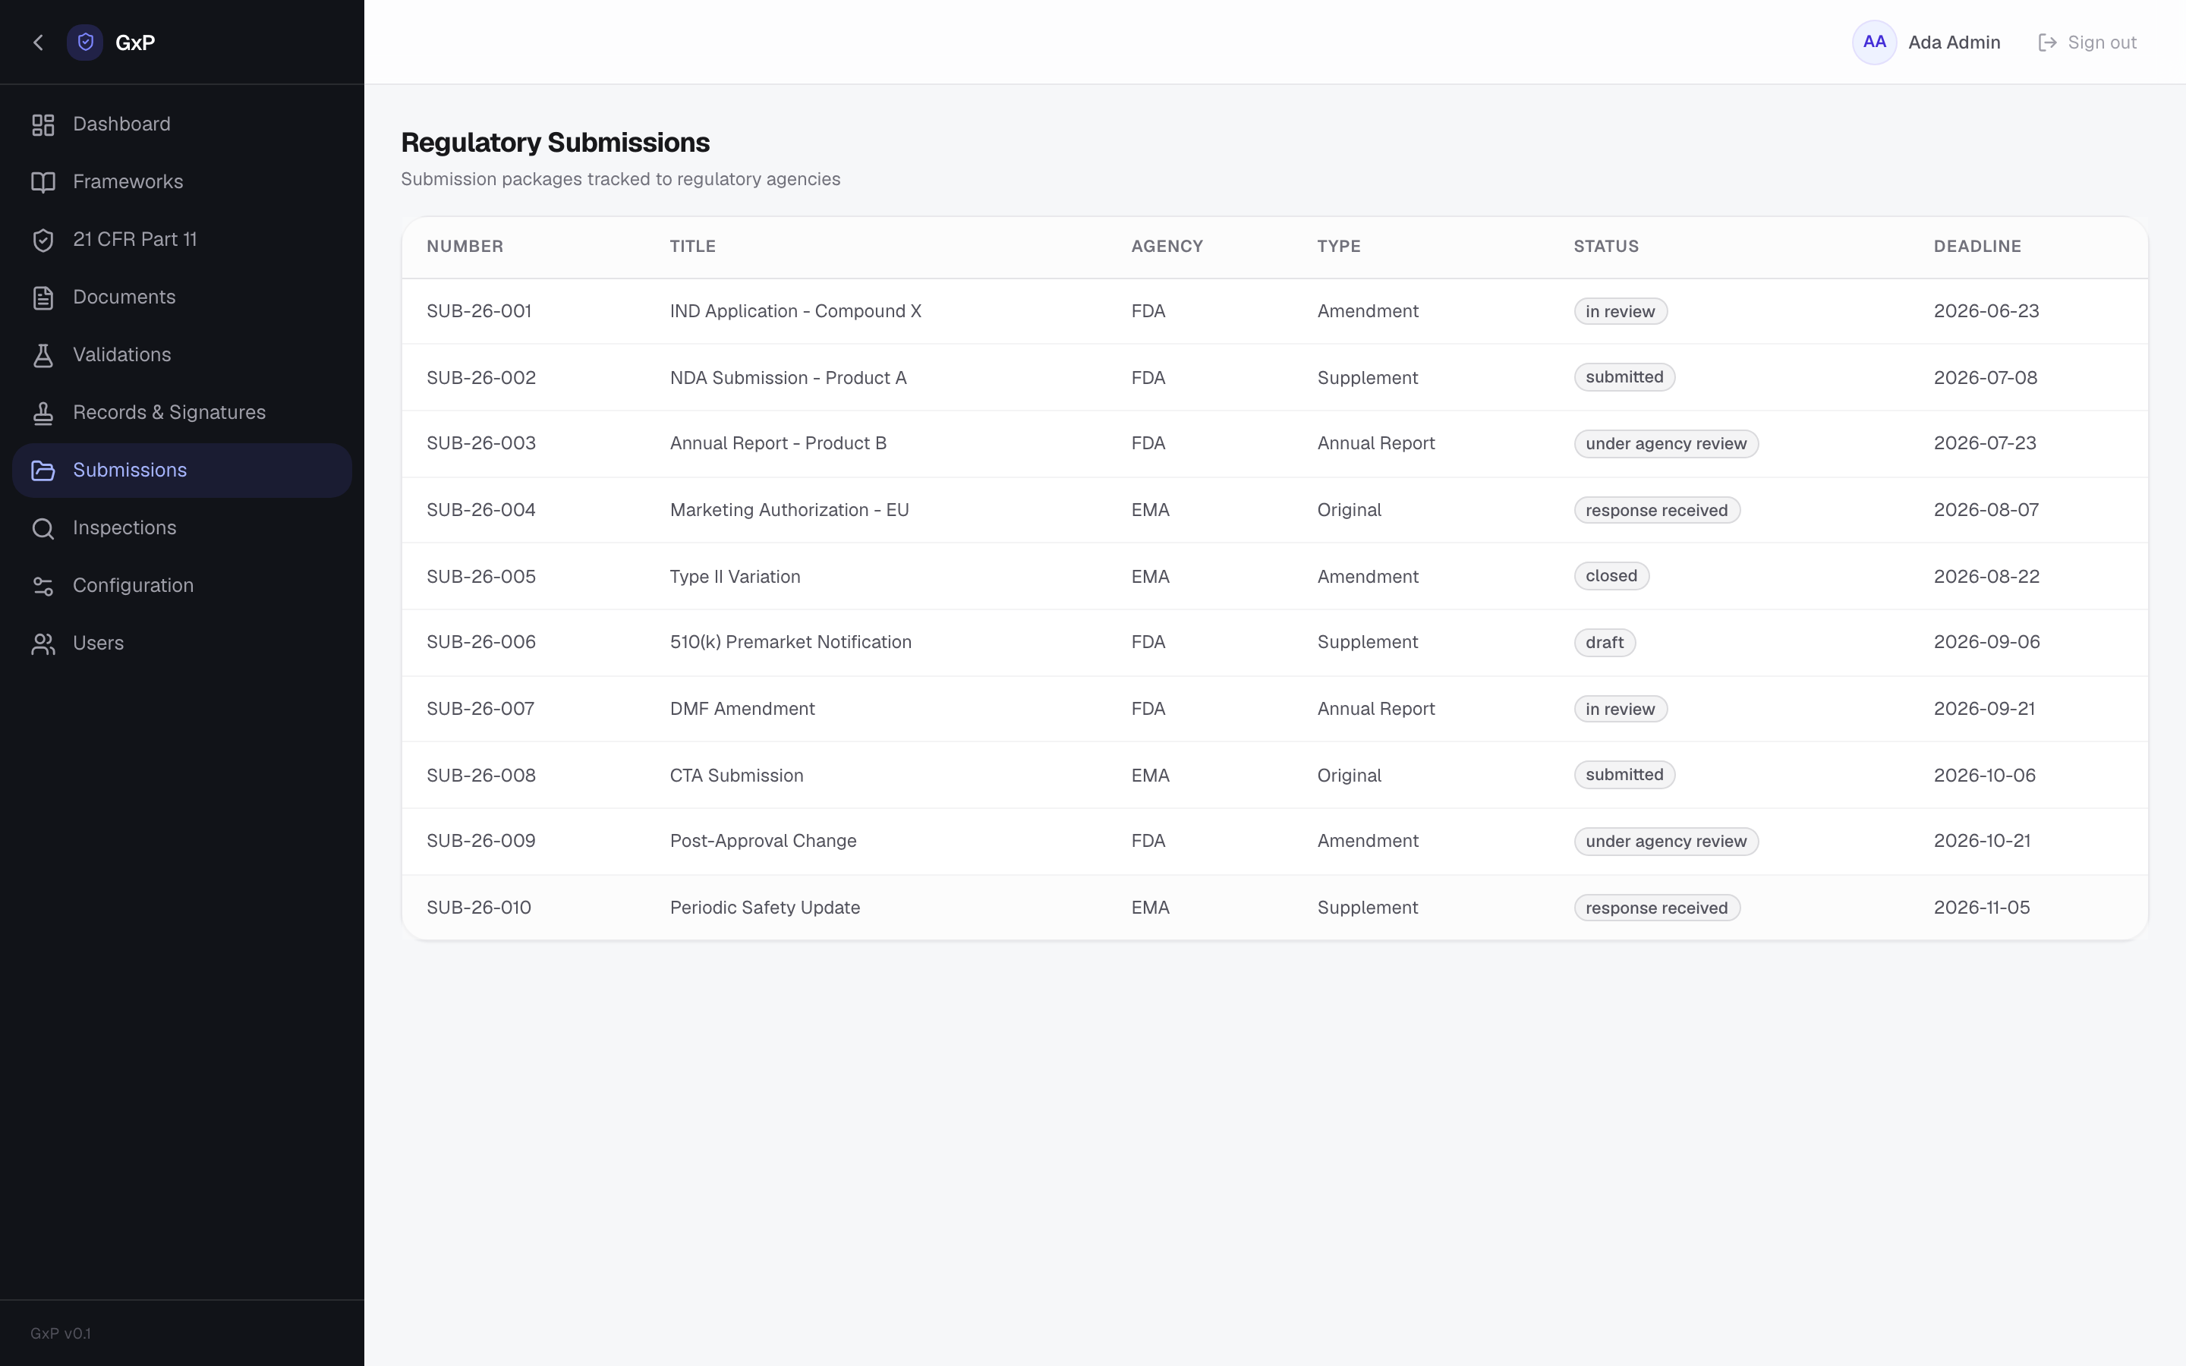Click Post-Approval Change title
2186x1366 pixels.
click(x=762, y=841)
